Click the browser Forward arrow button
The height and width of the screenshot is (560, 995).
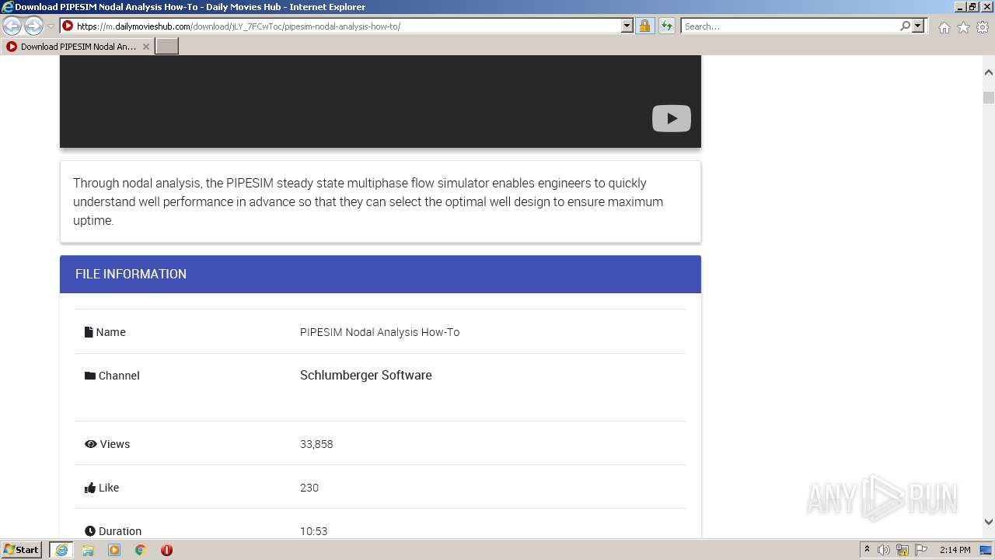(33, 26)
